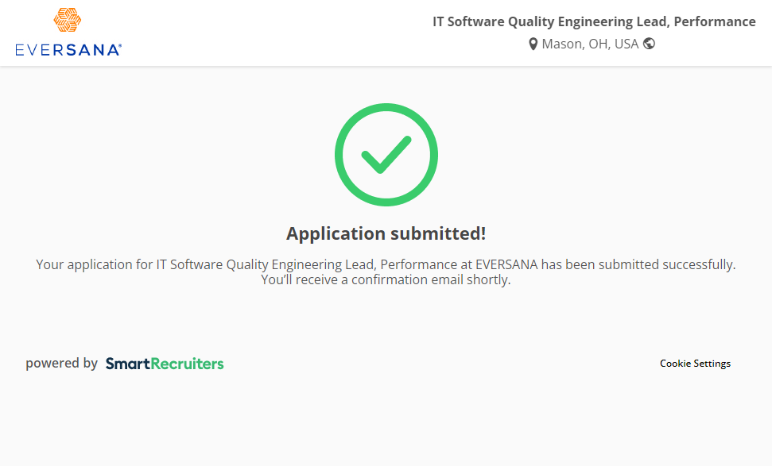This screenshot has height=466, width=772.
Task: Click the green ring around the checkmark
Action: coord(340,155)
